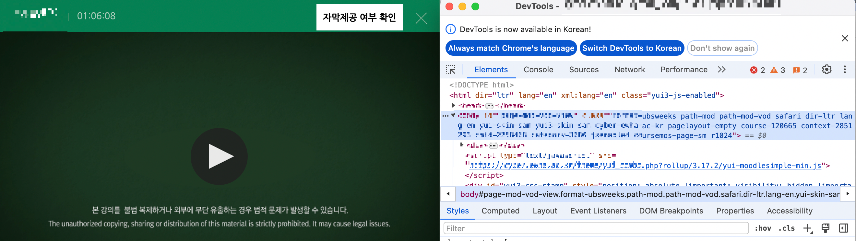The image size is (856, 241).
Task: Add a new style rule with plus icon
Action: coord(808,228)
